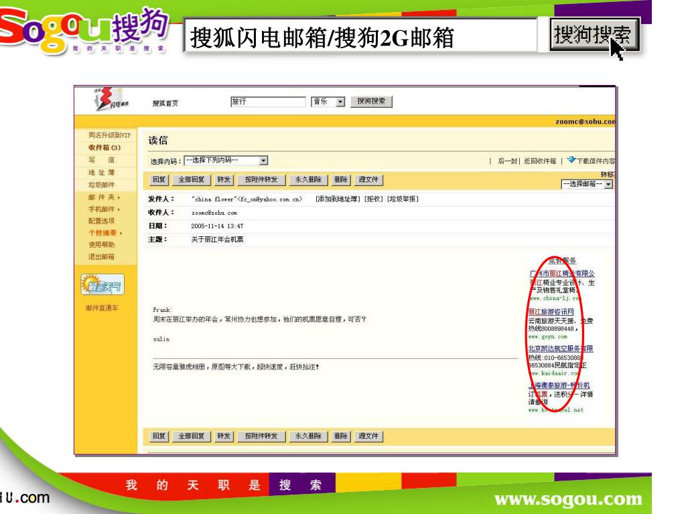Image resolution: width=686 pixels, height=514 pixels.
Task: Click the www.sogou.com text in the slide footer
Action: [x=568, y=499]
